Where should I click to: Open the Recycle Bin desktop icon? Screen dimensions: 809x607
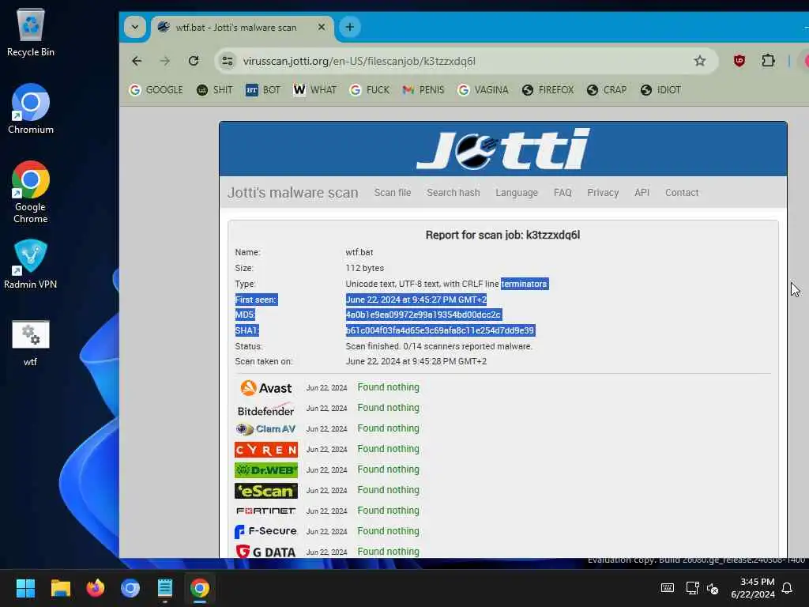(31, 32)
